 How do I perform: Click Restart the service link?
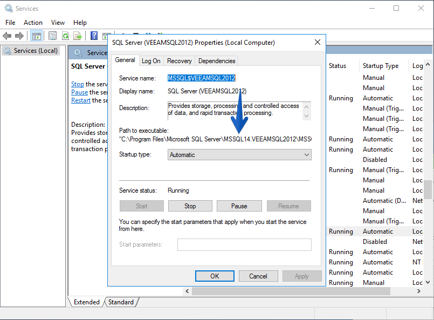(81, 100)
